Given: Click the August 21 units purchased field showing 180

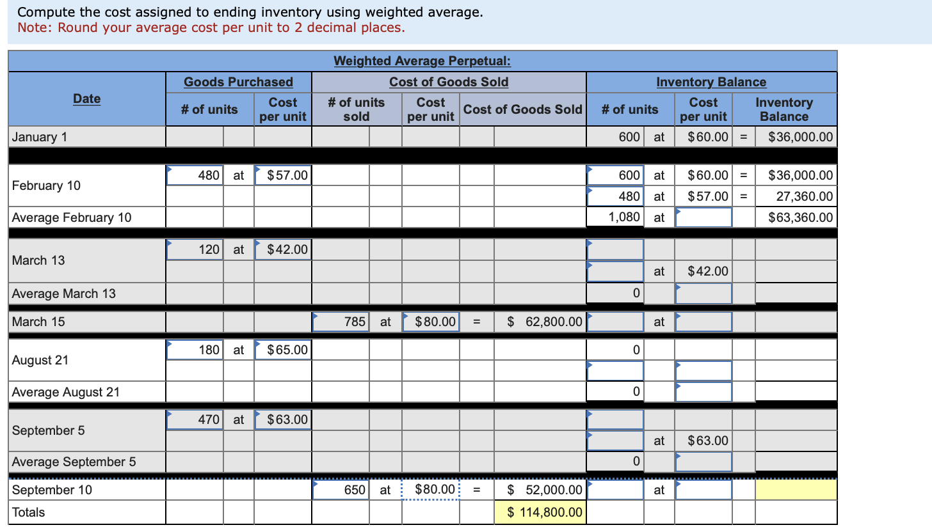Looking at the screenshot, I should click(195, 350).
